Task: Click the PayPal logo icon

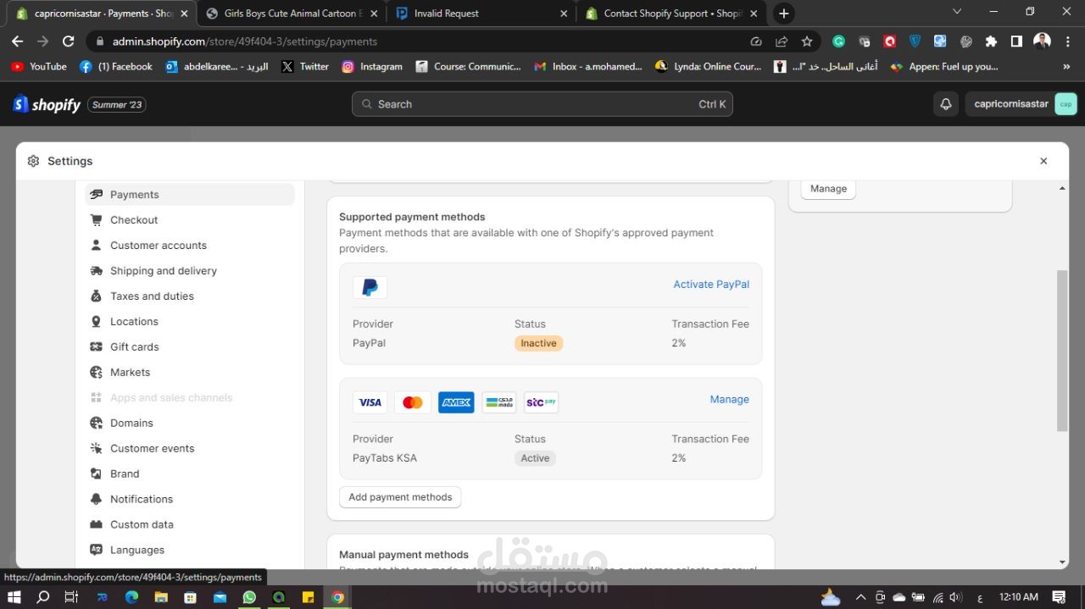Action: [x=370, y=287]
